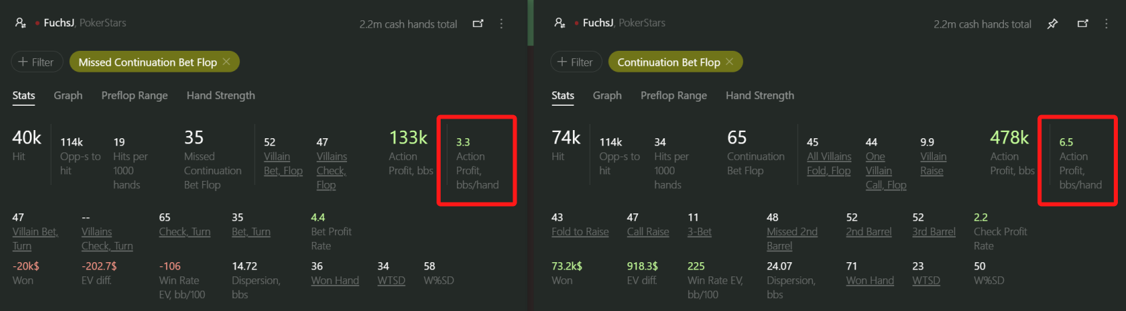The height and width of the screenshot is (311, 1126).
Task: Open right panel three-dot options menu
Action: coord(1106,24)
